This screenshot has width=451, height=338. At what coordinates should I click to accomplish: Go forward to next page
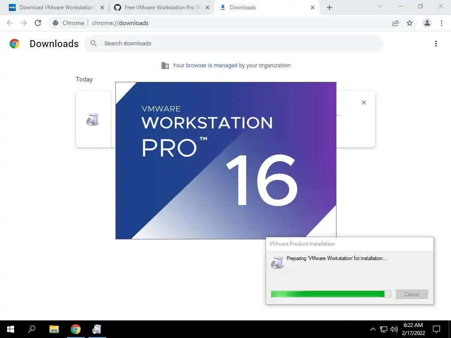click(24, 23)
